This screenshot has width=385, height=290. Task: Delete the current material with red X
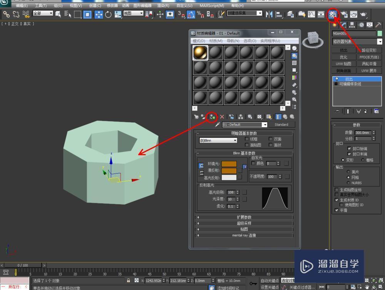[221, 117]
